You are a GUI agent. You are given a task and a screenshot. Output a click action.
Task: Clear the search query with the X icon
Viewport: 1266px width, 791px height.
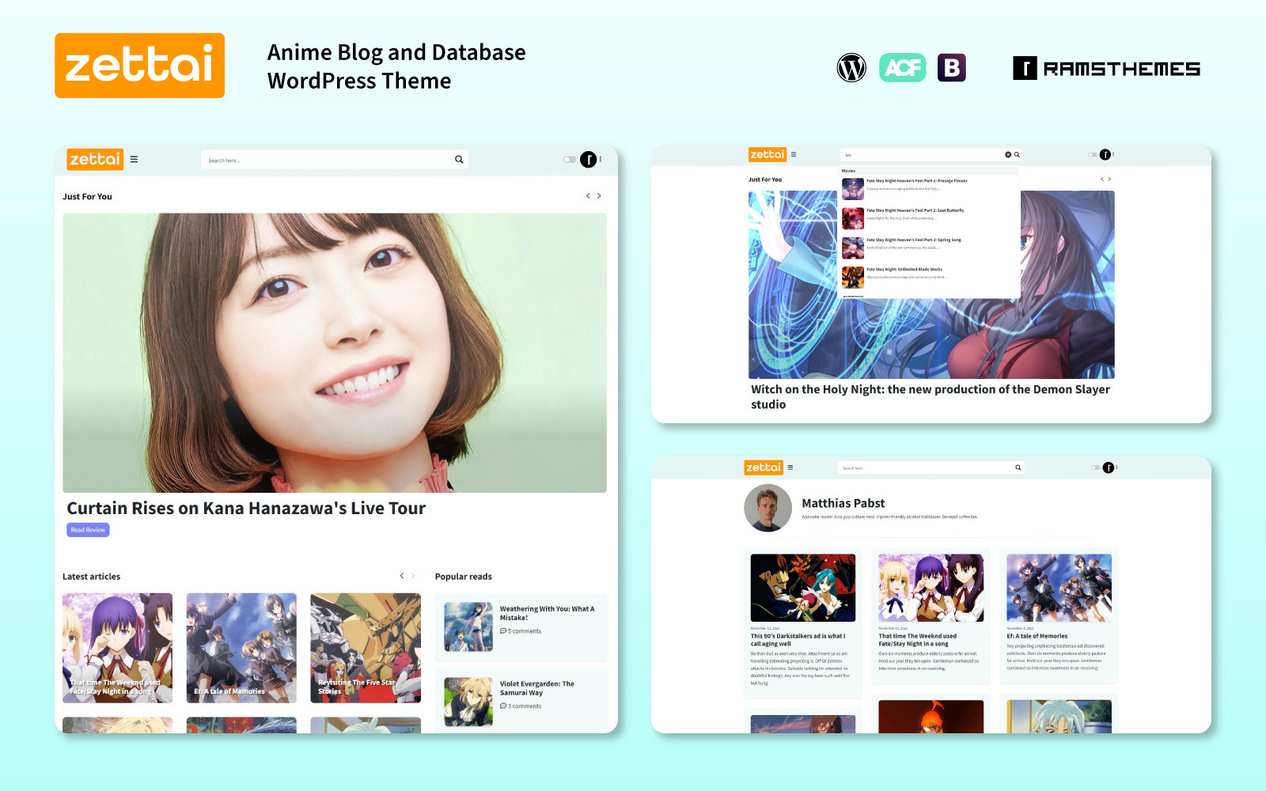1006,154
